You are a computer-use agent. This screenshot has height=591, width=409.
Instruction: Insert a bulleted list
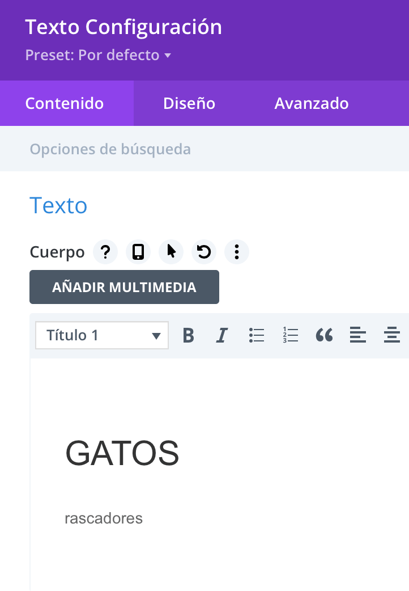(257, 335)
